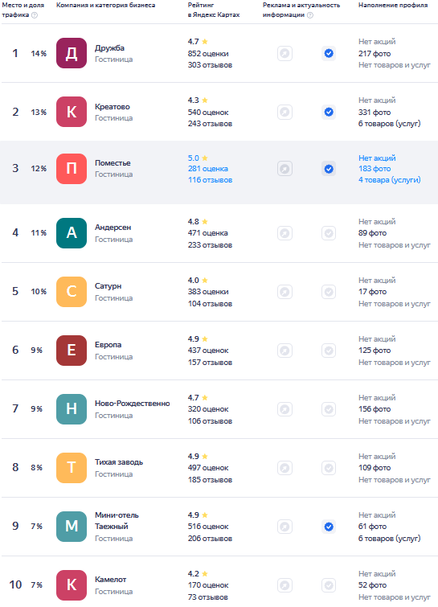Image resolution: width=438 pixels, height=607 pixels.
Task: Click the grey verification checkmark for Европа
Action: click(x=329, y=351)
